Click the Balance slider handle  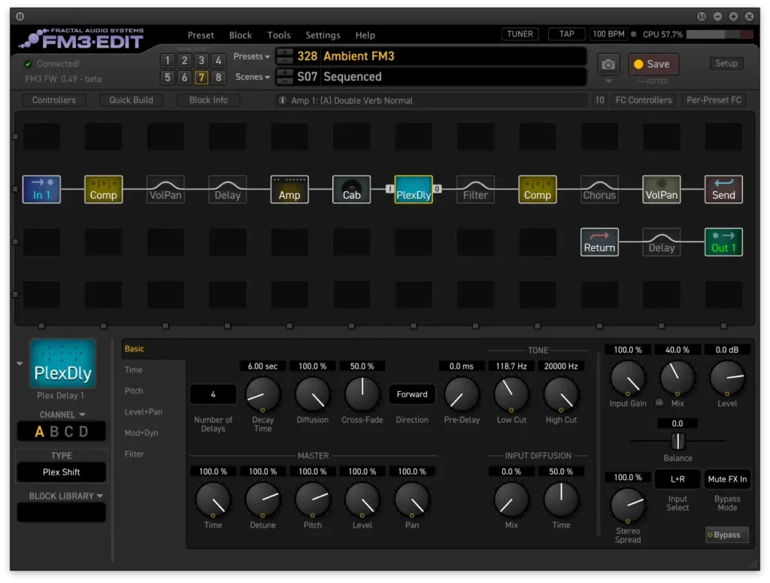click(678, 442)
